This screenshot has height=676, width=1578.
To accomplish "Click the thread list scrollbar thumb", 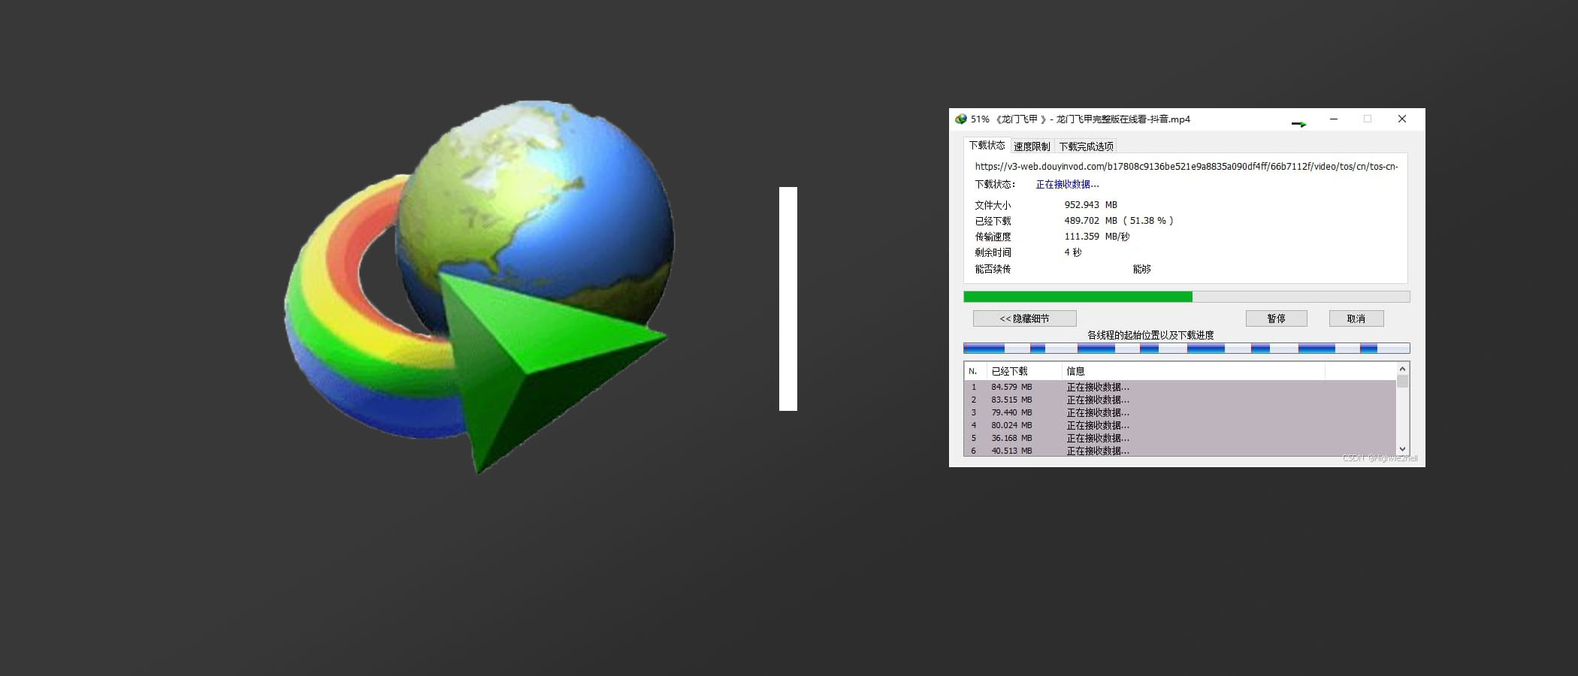I will point(1402,382).
